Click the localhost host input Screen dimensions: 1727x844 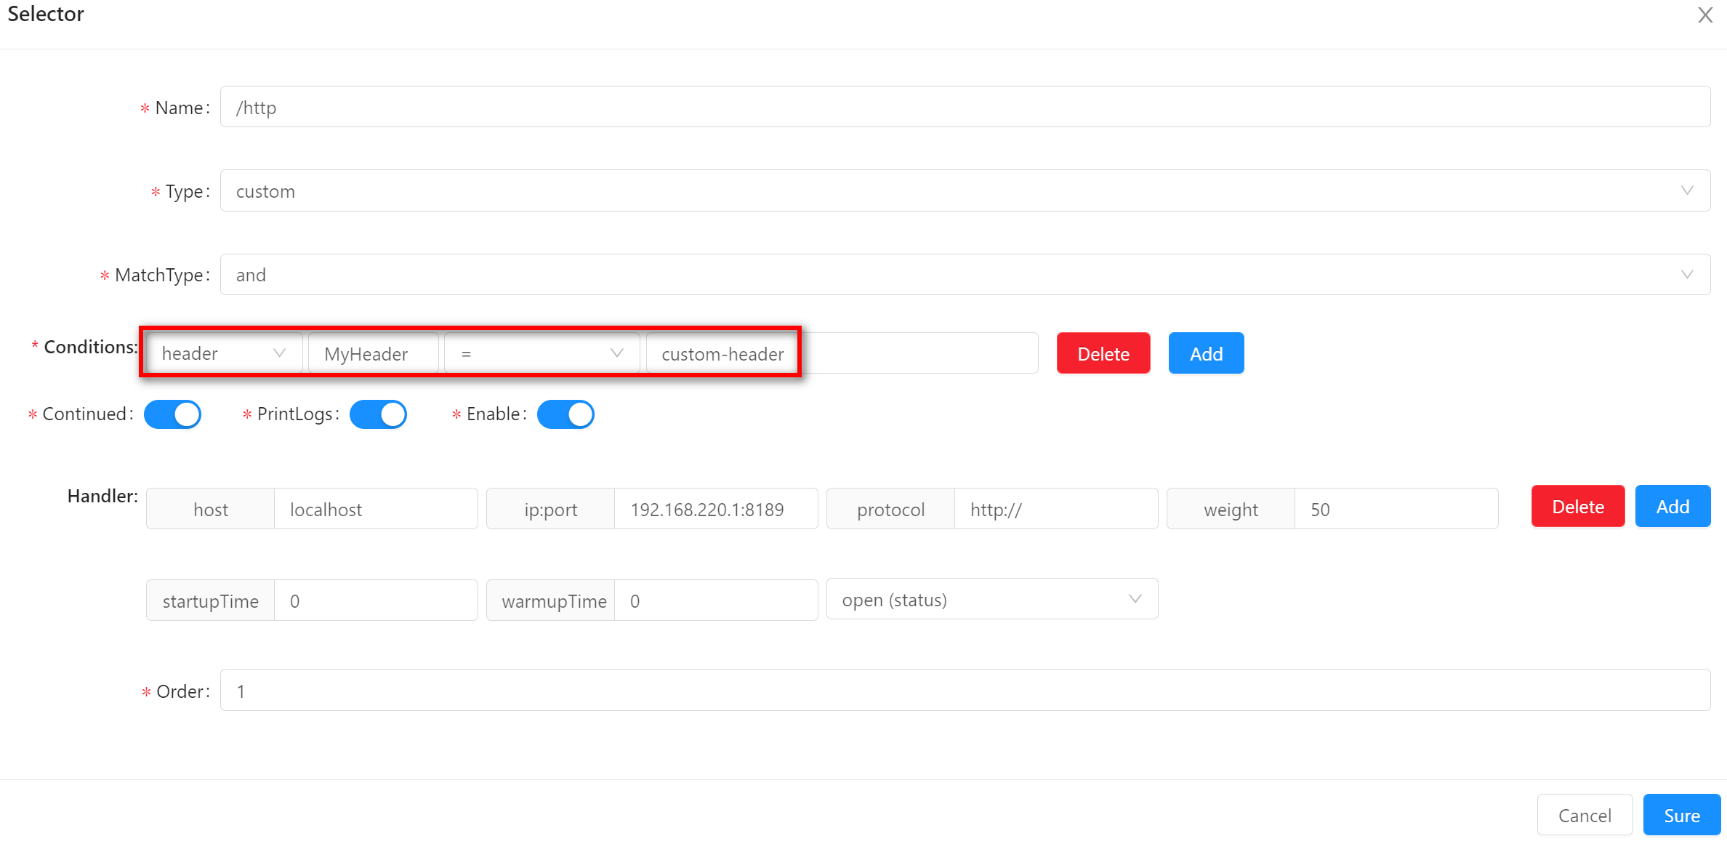click(375, 510)
